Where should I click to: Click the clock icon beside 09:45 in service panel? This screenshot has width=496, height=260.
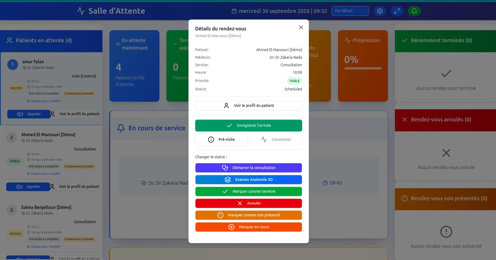pos(325,183)
